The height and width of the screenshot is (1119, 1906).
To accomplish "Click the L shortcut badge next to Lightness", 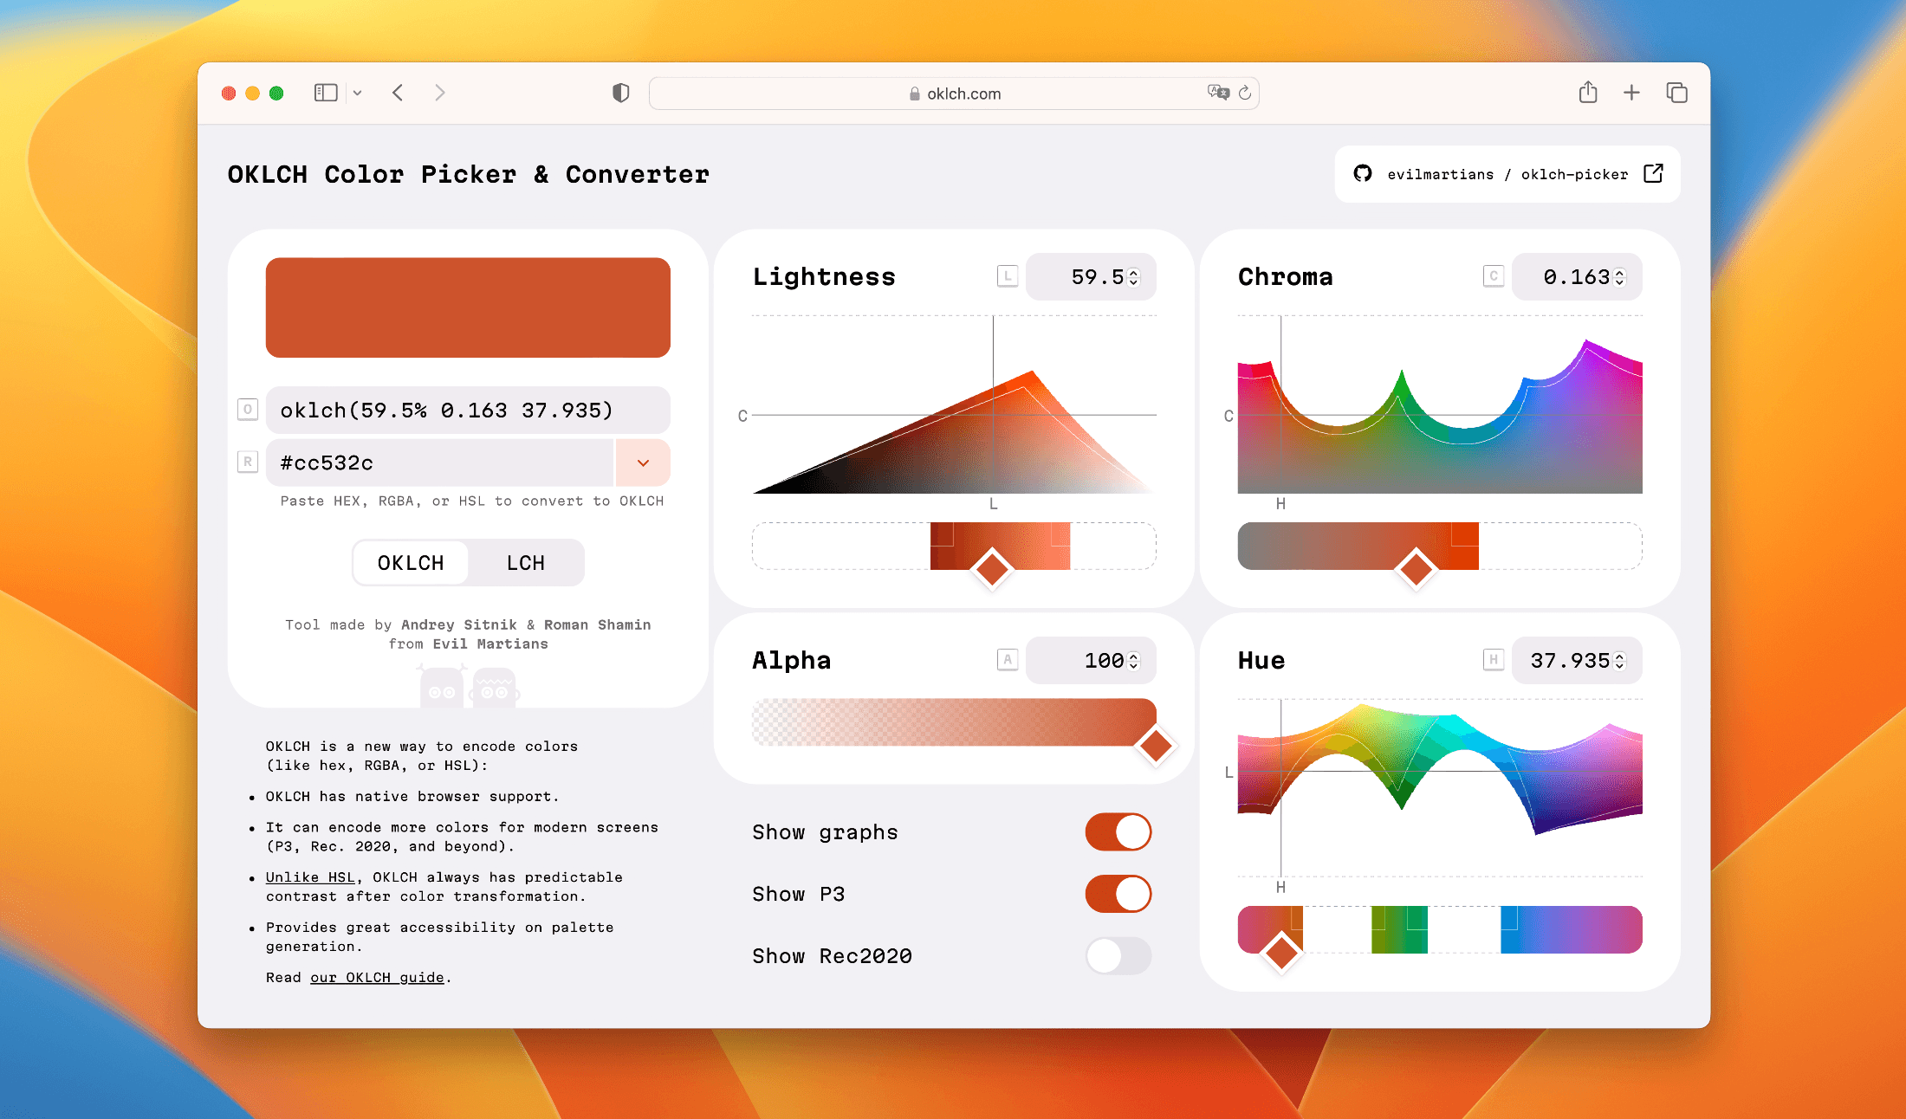I will [1007, 276].
